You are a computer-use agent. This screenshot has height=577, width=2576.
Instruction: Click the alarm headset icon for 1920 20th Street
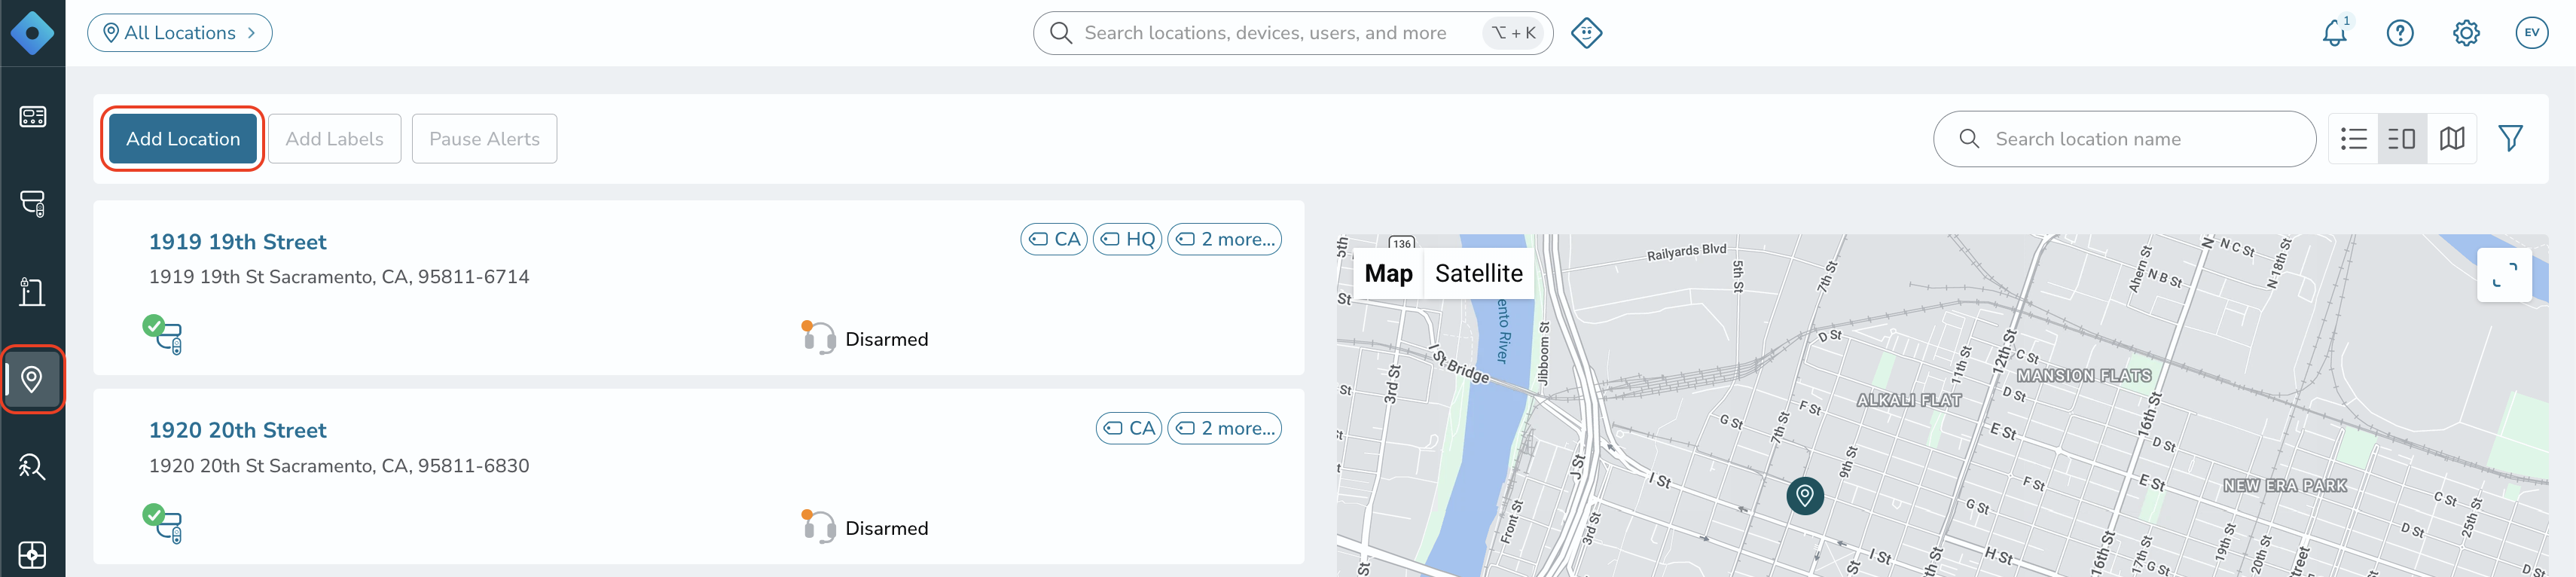coord(818,527)
